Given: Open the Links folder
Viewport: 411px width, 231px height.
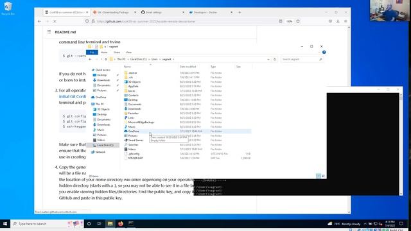Looking at the screenshot, I should 131,117.
